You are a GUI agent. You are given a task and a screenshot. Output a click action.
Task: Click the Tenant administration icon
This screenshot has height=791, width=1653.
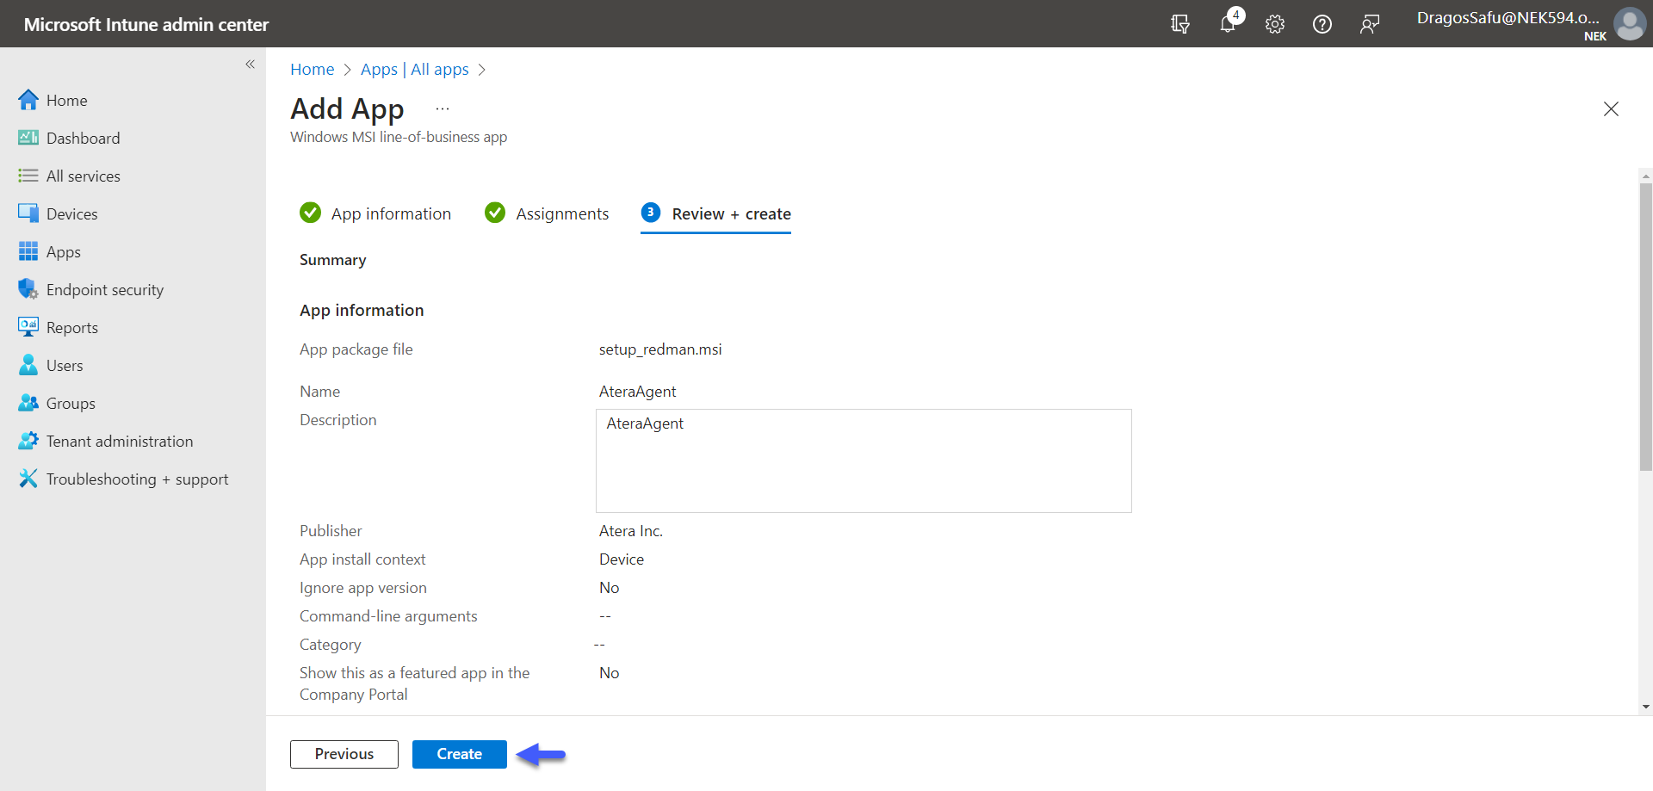tap(28, 441)
